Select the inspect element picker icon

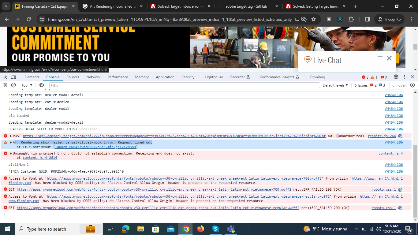[5, 77]
